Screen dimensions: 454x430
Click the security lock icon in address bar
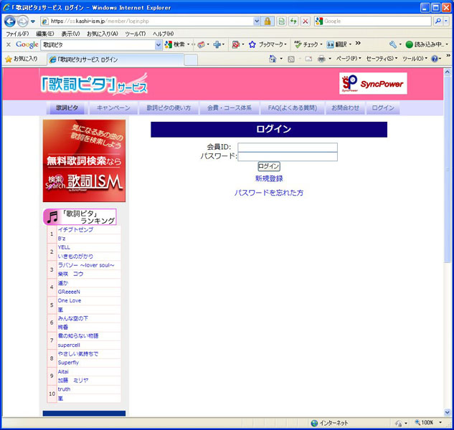pos(268,21)
